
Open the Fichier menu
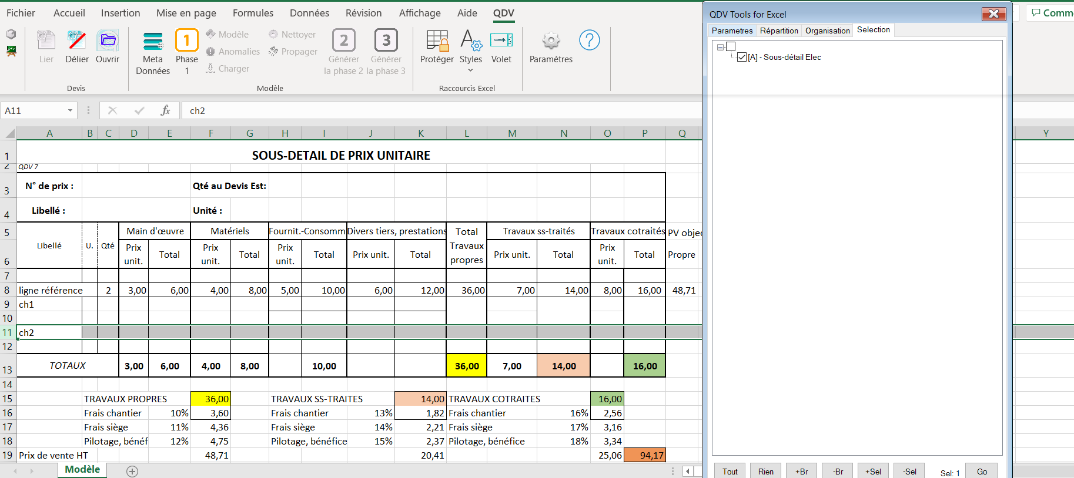[x=21, y=13]
